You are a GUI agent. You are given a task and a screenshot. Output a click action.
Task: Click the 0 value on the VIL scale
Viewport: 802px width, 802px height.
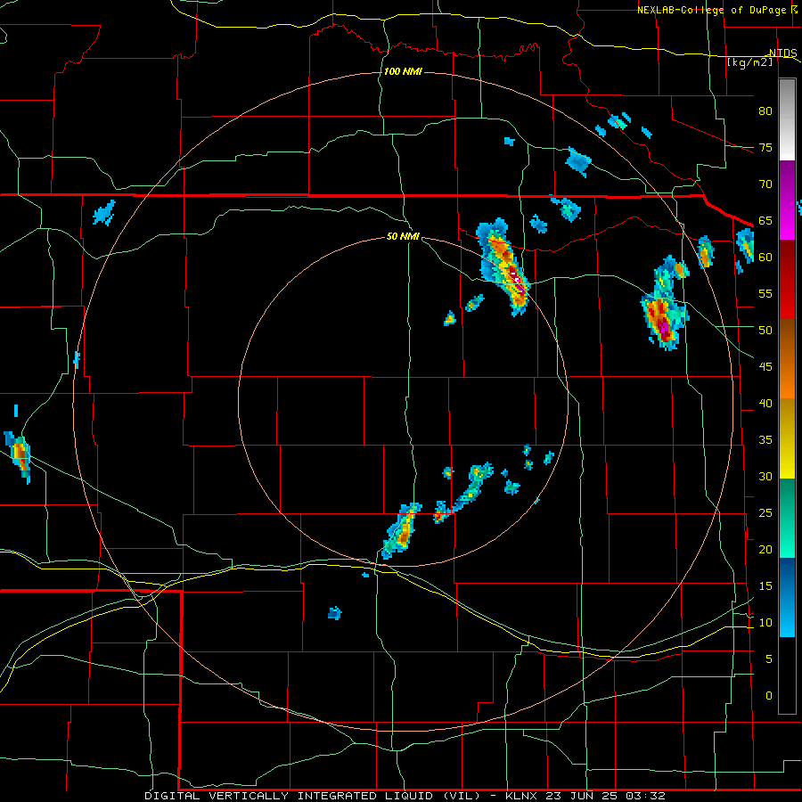[x=769, y=696]
